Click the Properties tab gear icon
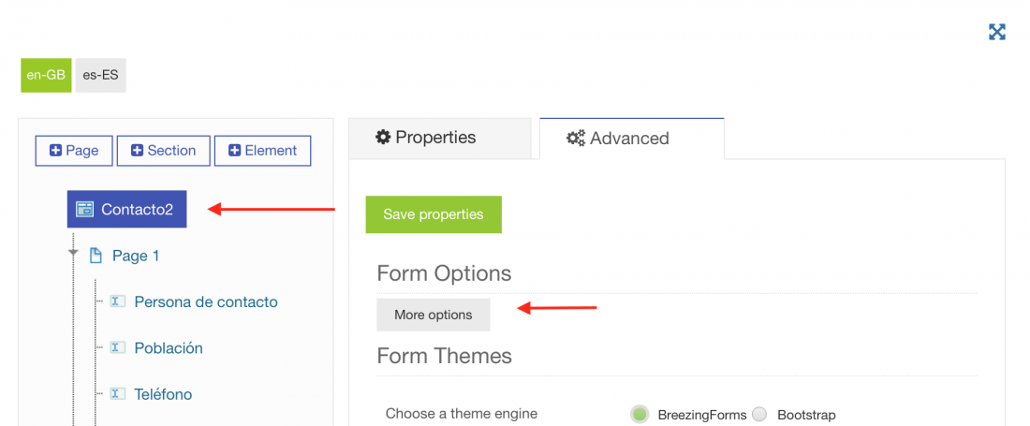The image size is (1030, 426). (382, 138)
